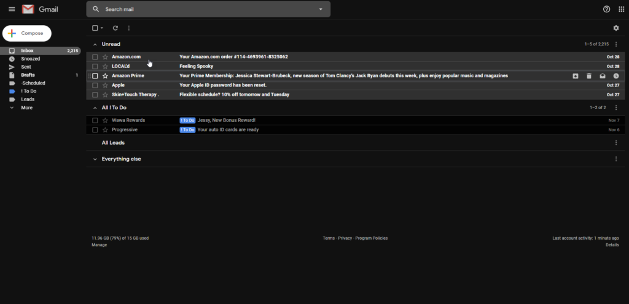629x304 pixels.
Task: Click the Terms link
Action: click(x=329, y=238)
